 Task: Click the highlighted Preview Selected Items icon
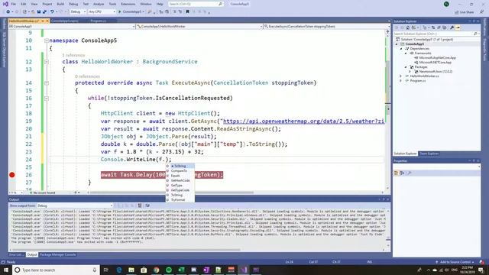(458, 27)
